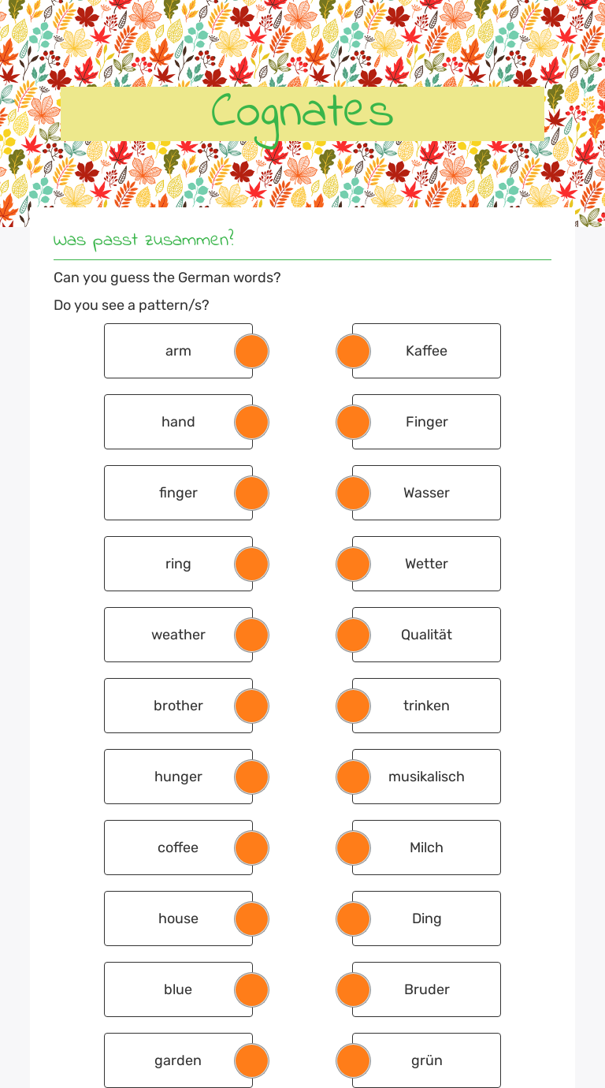This screenshot has width=605, height=1088.
Task: Click the orange connector dot beside "arm"
Action: (x=251, y=351)
